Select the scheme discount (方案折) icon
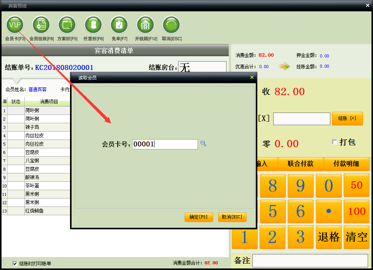 pyautogui.click(x=67, y=25)
